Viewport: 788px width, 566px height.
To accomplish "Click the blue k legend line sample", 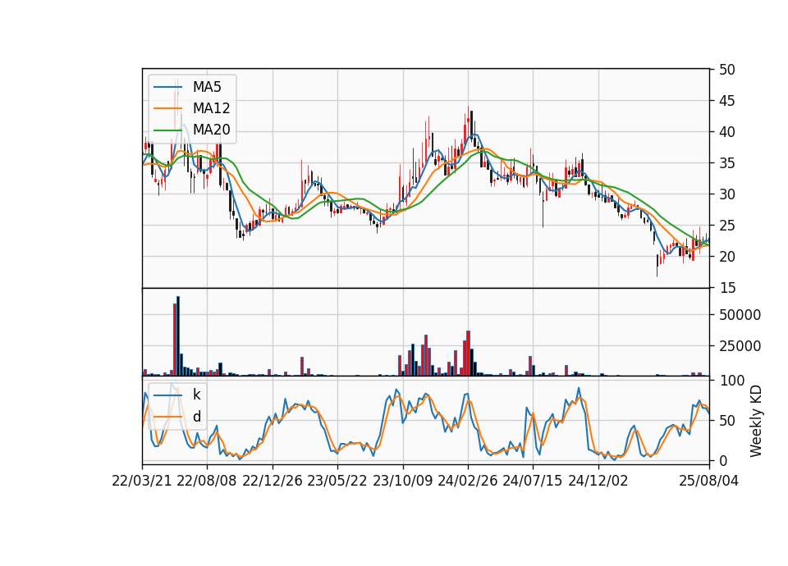I will (167, 395).
